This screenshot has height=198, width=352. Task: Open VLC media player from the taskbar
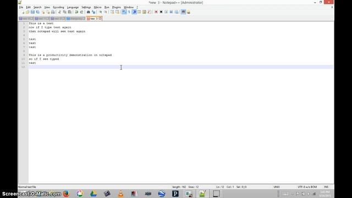pyautogui.click(x=121, y=194)
